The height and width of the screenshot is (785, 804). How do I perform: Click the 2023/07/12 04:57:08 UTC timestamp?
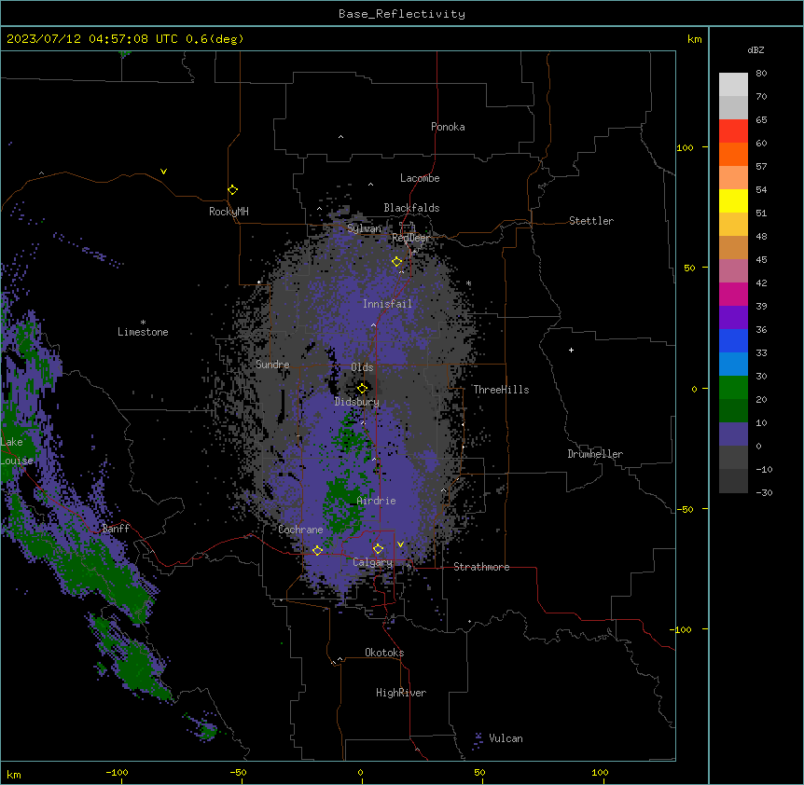click(125, 39)
